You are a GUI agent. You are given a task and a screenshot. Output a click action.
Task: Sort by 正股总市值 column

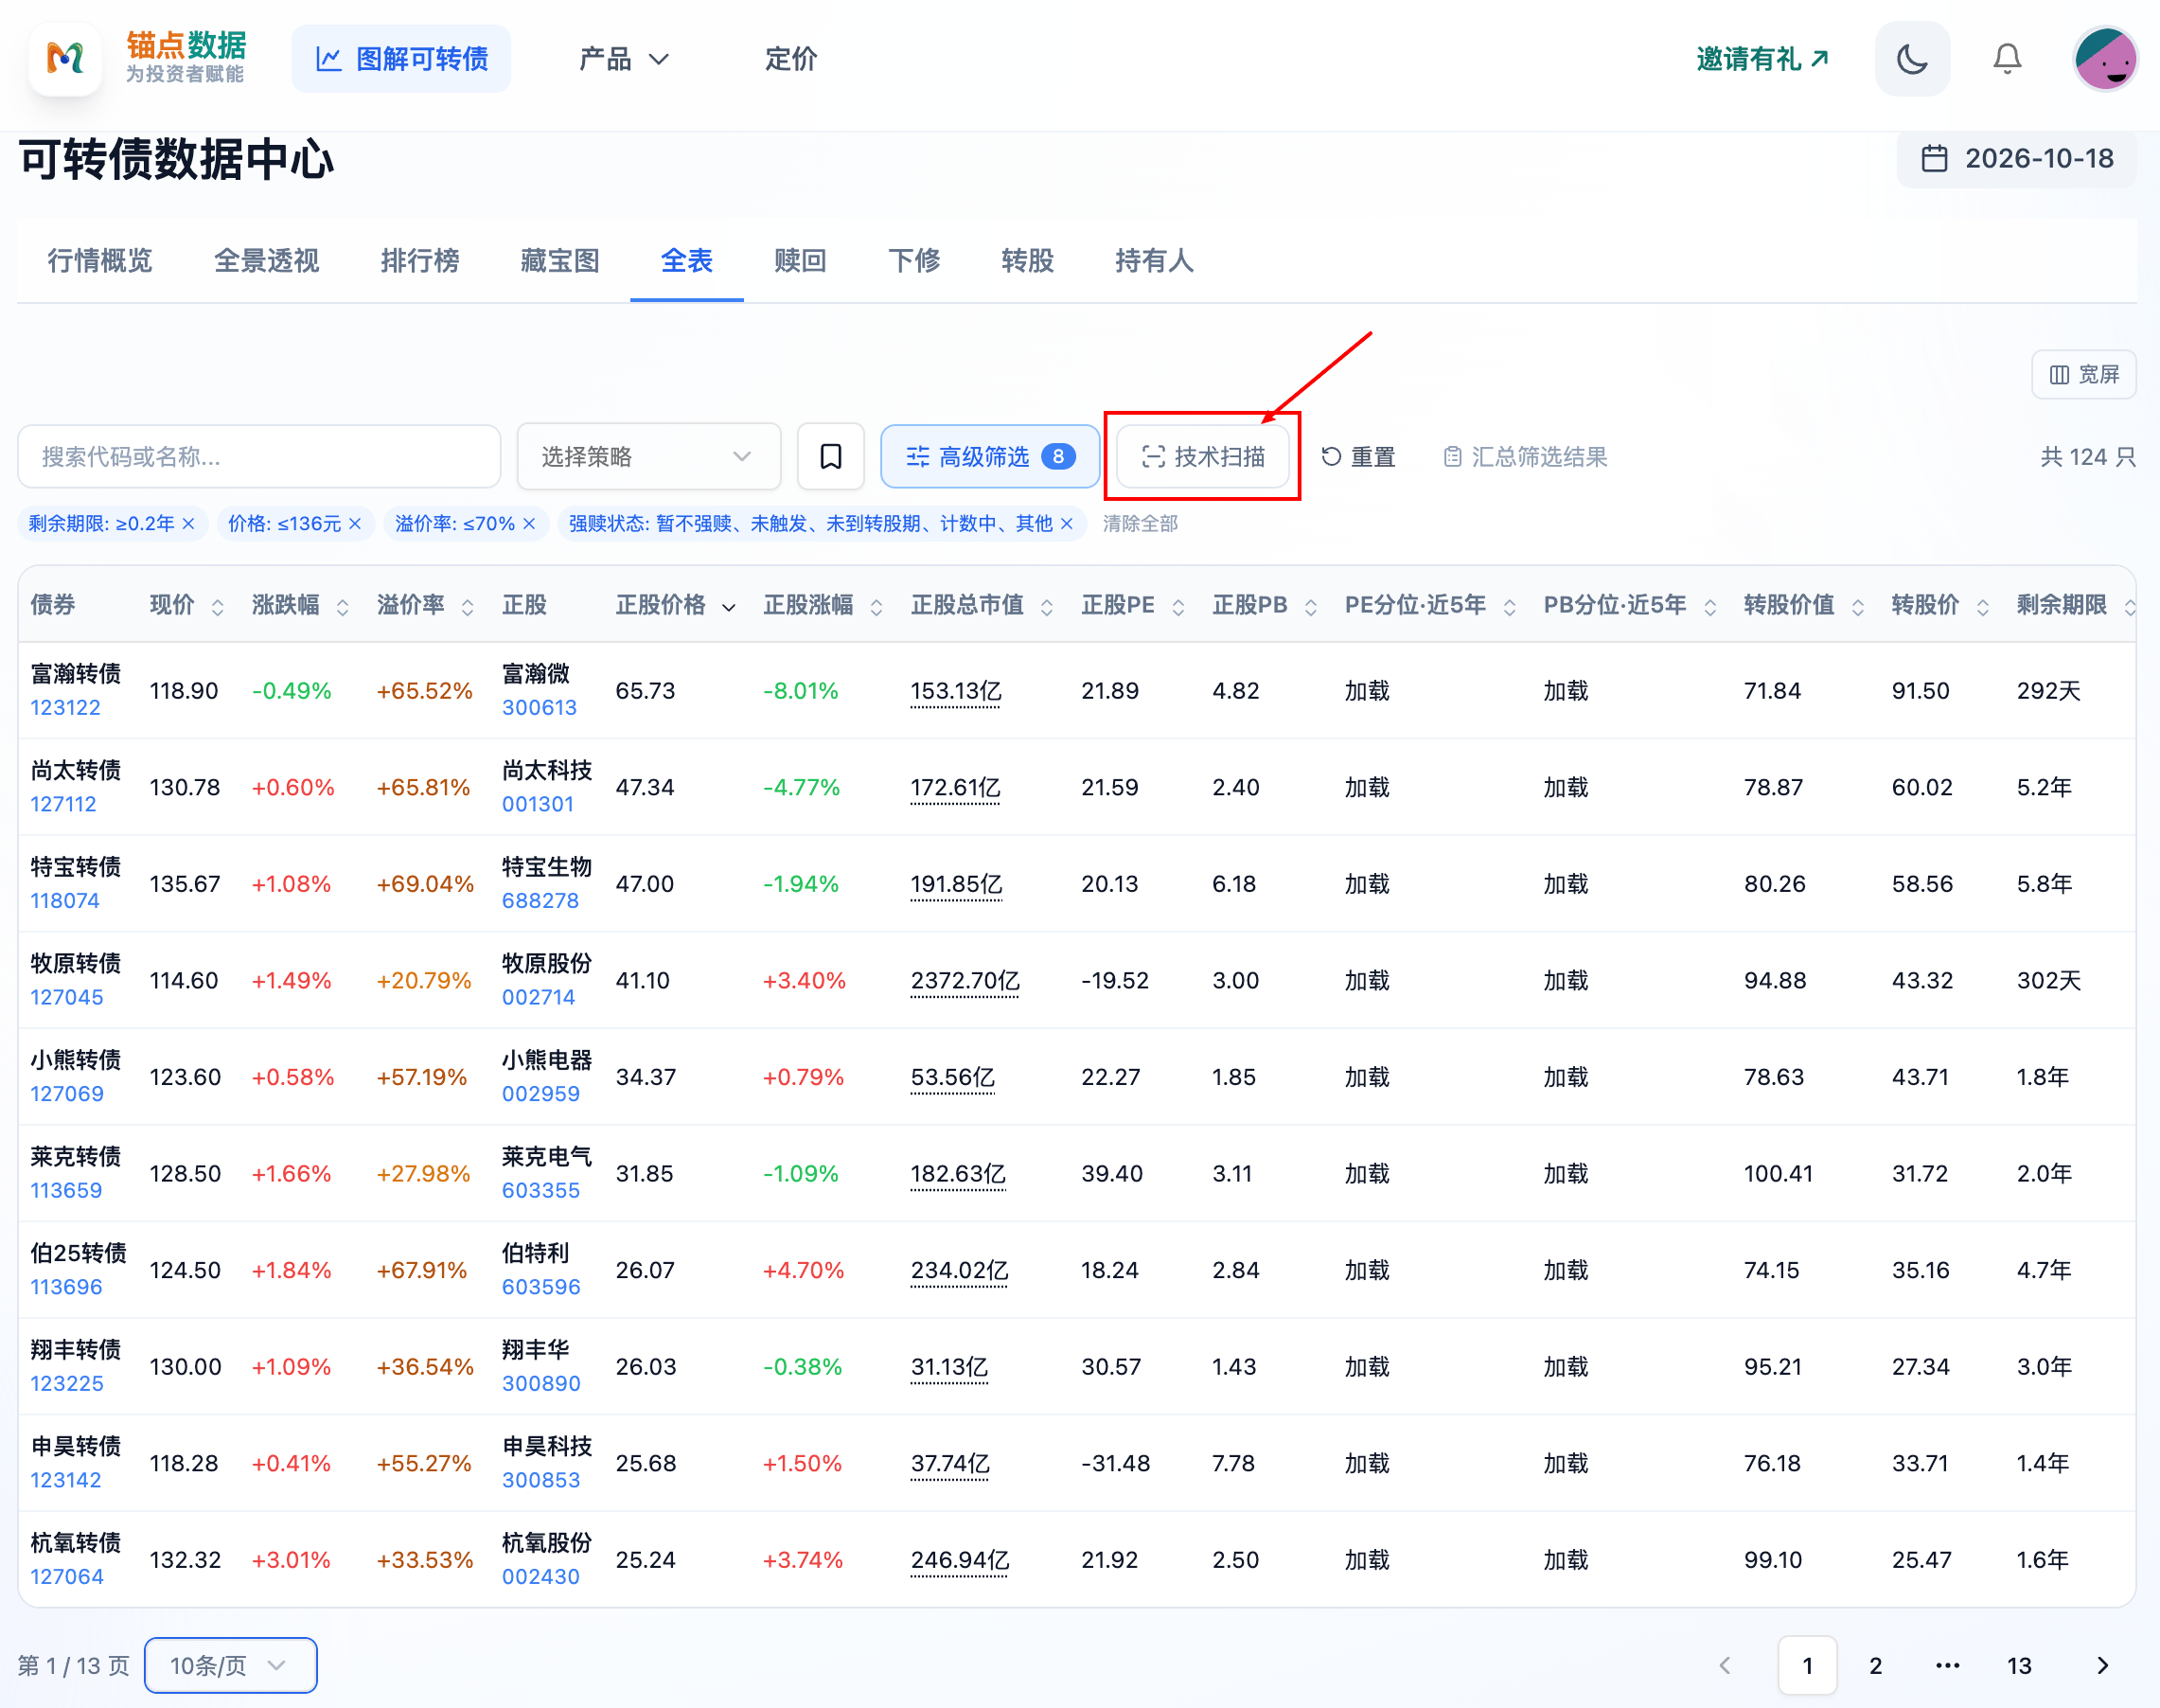point(1047,607)
